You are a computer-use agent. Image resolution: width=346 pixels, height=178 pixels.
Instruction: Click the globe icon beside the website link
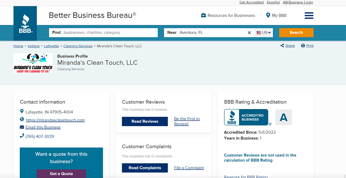tap(22, 119)
